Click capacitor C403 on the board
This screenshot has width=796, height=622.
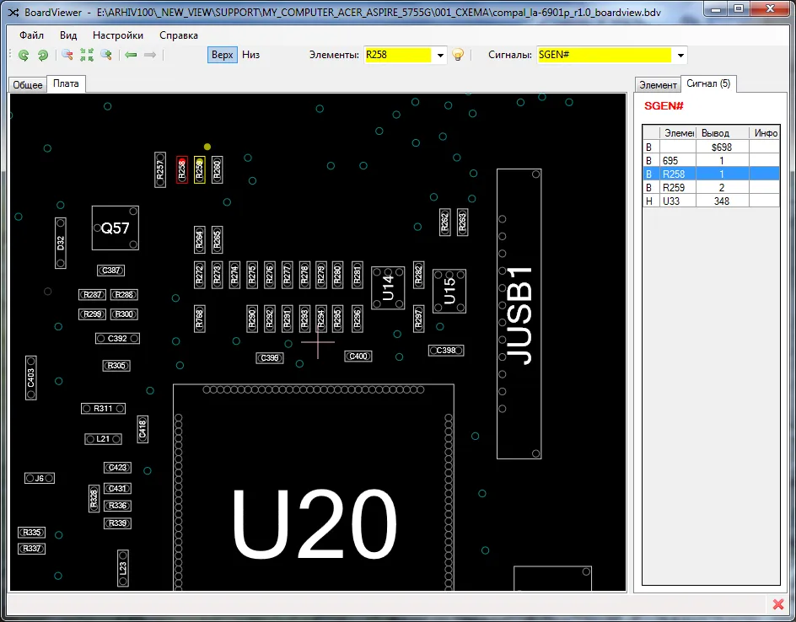point(31,378)
